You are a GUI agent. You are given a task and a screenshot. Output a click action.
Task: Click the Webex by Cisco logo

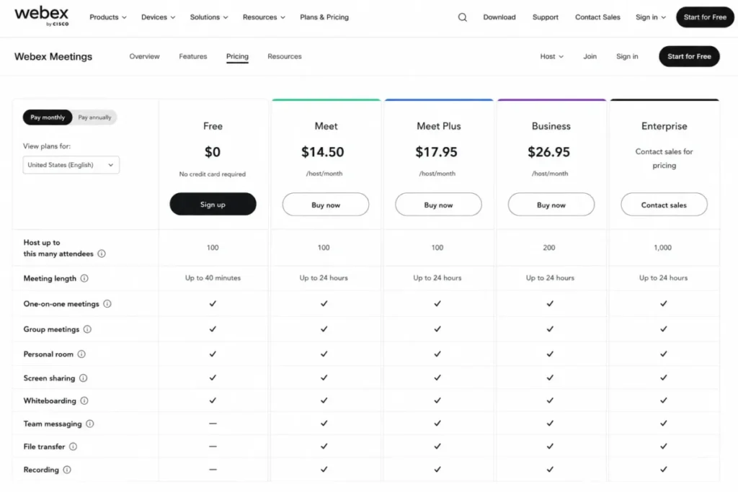point(41,17)
